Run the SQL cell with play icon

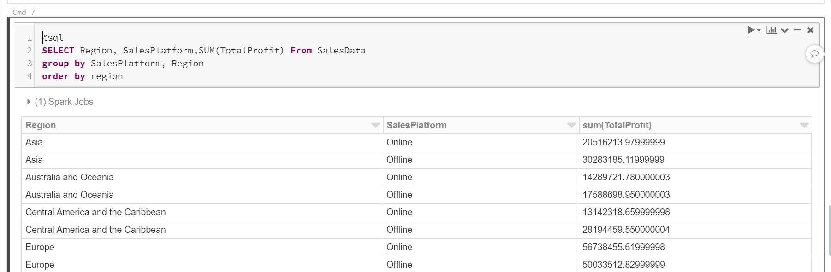pyautogui.click(x=751, y=30)
